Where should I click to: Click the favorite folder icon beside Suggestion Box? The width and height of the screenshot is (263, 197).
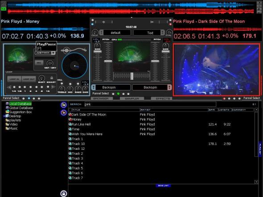(64, 112)
